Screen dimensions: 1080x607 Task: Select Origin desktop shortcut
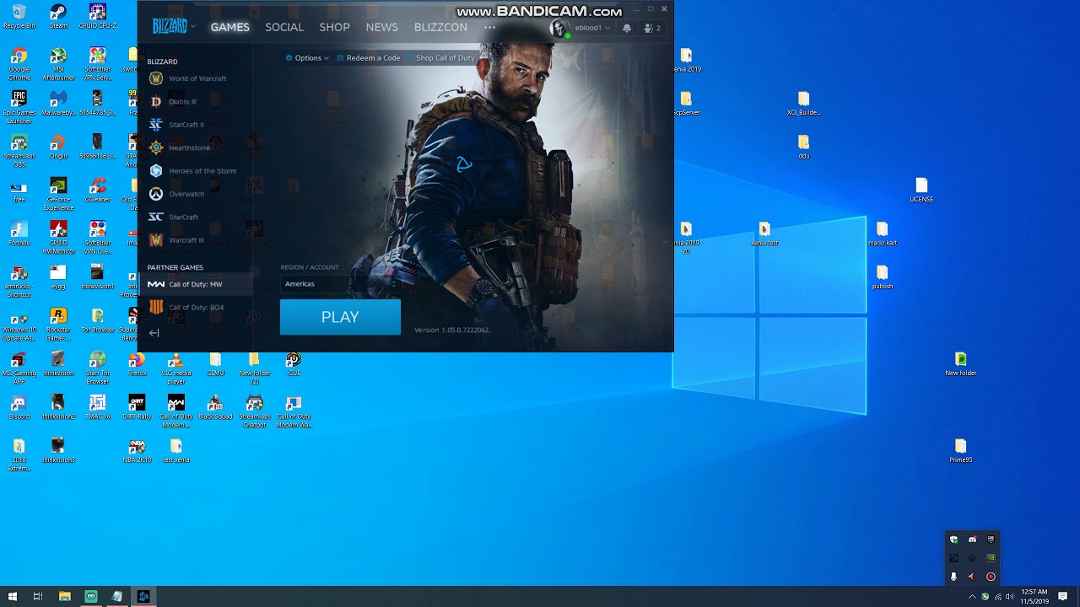coord(58,147)
